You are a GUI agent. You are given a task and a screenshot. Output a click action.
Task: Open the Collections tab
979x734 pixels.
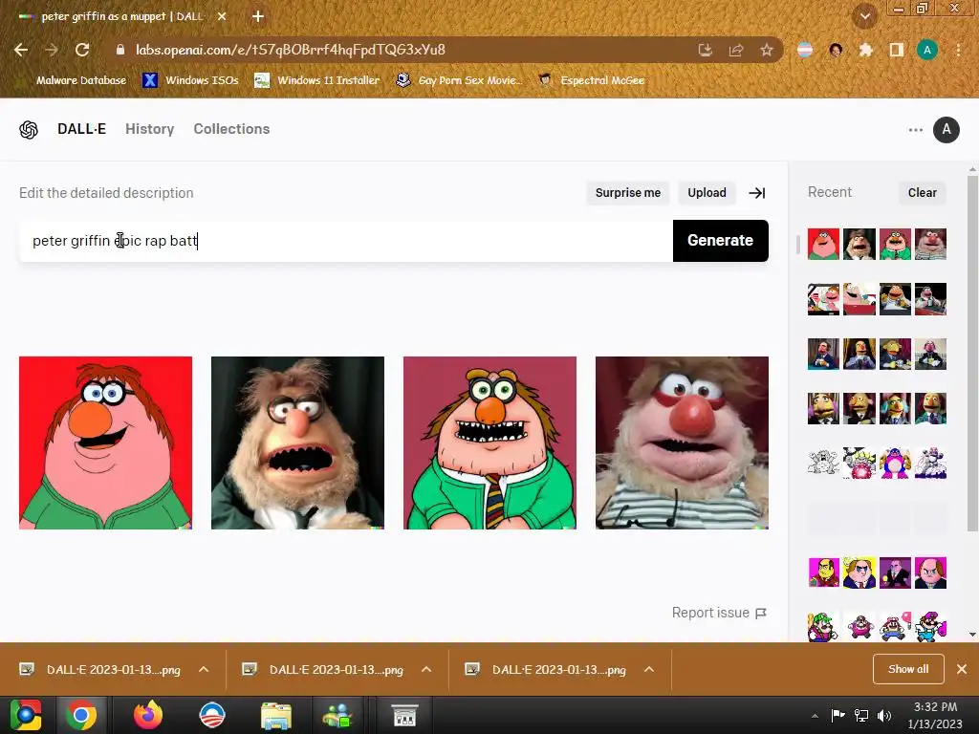(231, 129)
